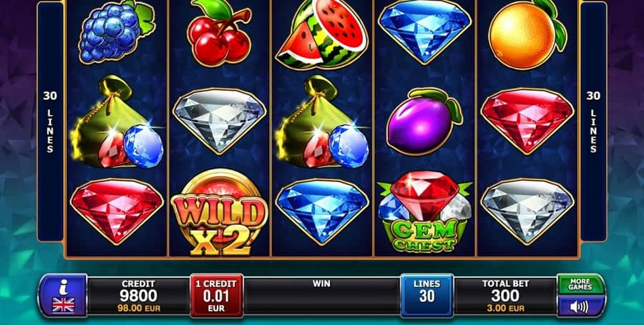Screen dimensions: 644x325
Task: Click the Wild x2 symbol
Action: pos(220,212)
